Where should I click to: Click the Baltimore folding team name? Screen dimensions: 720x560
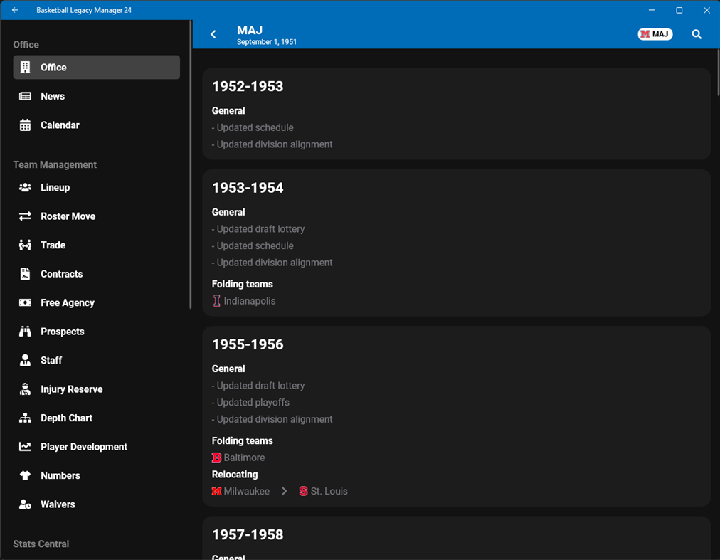[x=244, y=458]
